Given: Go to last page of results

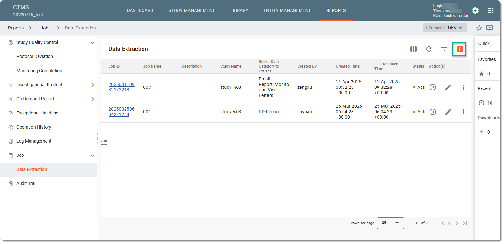Looking at the screenshot, I should click(465, 223).
